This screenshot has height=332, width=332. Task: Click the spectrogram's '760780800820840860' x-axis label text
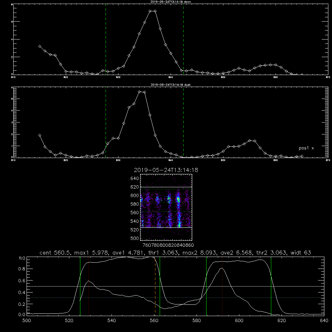pos(168,245)
